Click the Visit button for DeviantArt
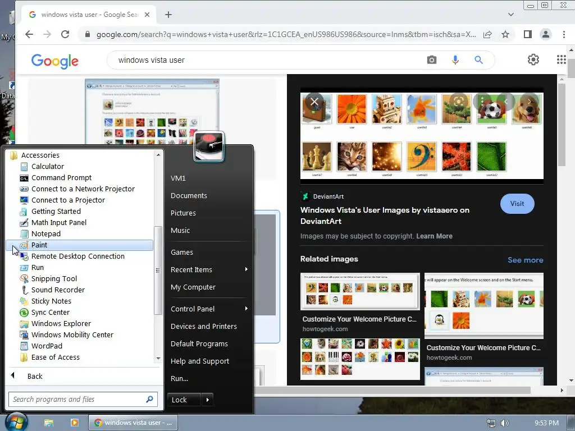This screenshot has height=431, width=575. point(517,204)
